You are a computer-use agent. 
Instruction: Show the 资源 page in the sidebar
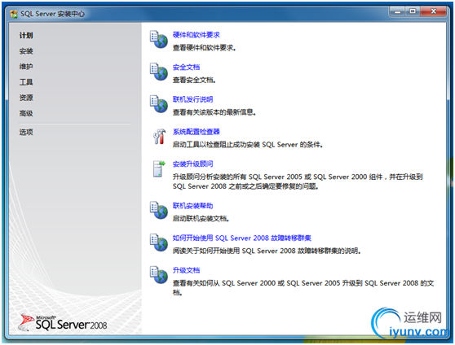coord(26,98)
